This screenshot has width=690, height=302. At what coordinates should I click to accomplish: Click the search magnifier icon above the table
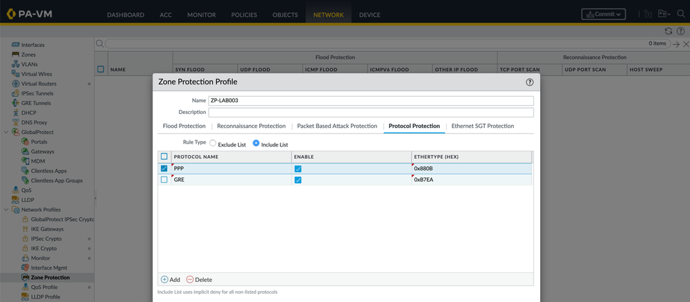pyautogui.click(x=100, y=44)
